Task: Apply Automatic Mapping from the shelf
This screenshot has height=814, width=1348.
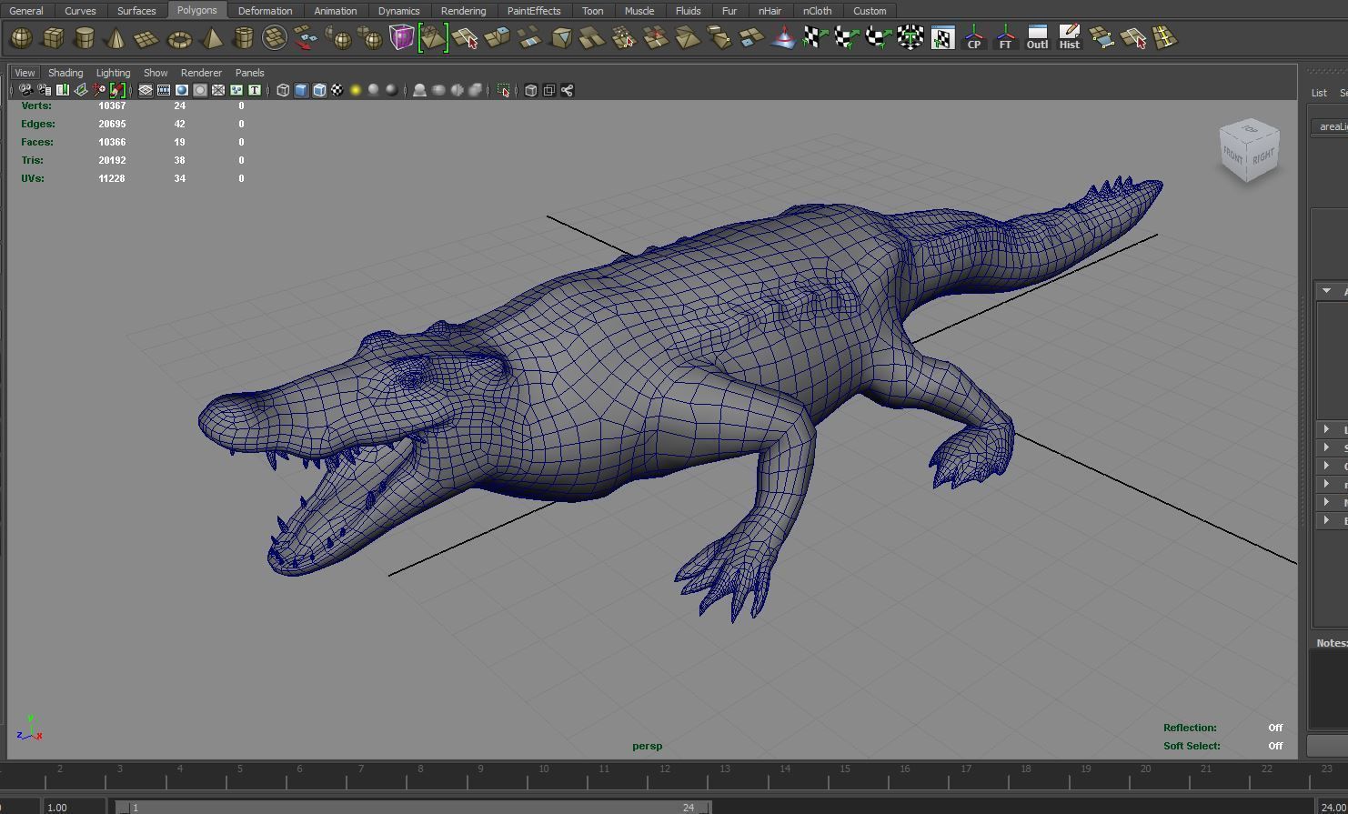Action: click(x=910, y=38)
